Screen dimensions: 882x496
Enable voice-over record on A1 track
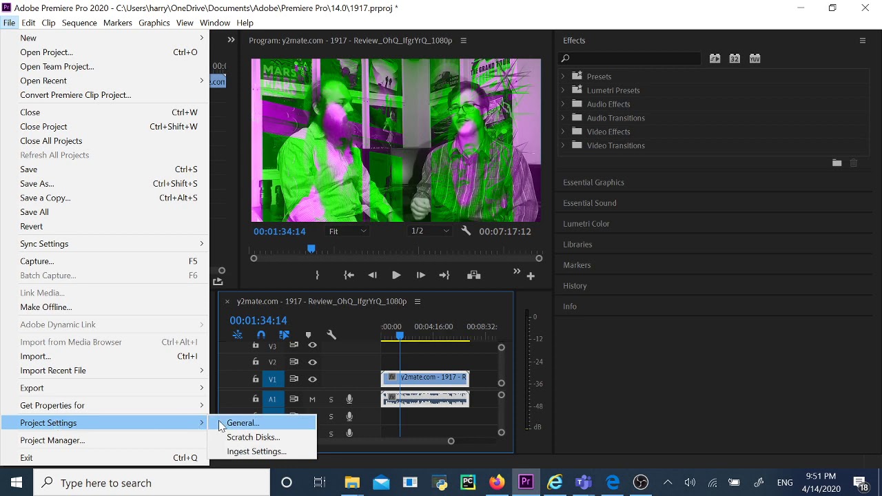tap(349, 400)
